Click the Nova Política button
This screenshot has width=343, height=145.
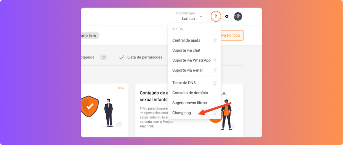[x=232, y=35]
